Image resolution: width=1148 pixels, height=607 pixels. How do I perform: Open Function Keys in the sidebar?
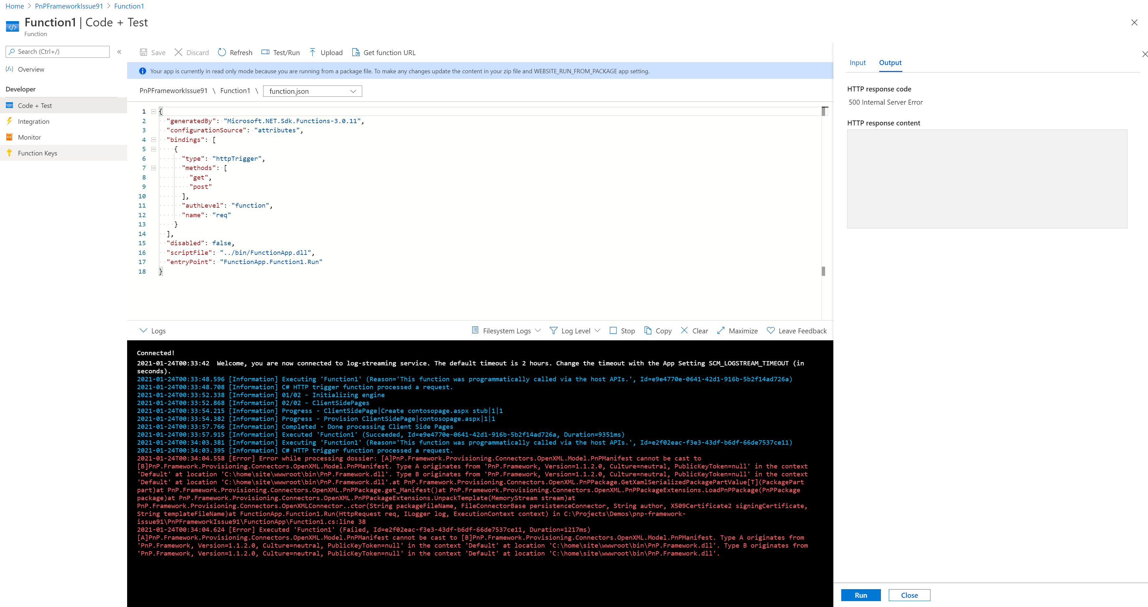point(37,153)
